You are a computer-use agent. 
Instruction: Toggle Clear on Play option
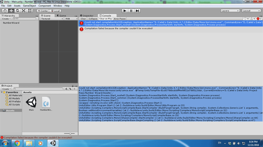pyautogui.click(x=106, y=19)
